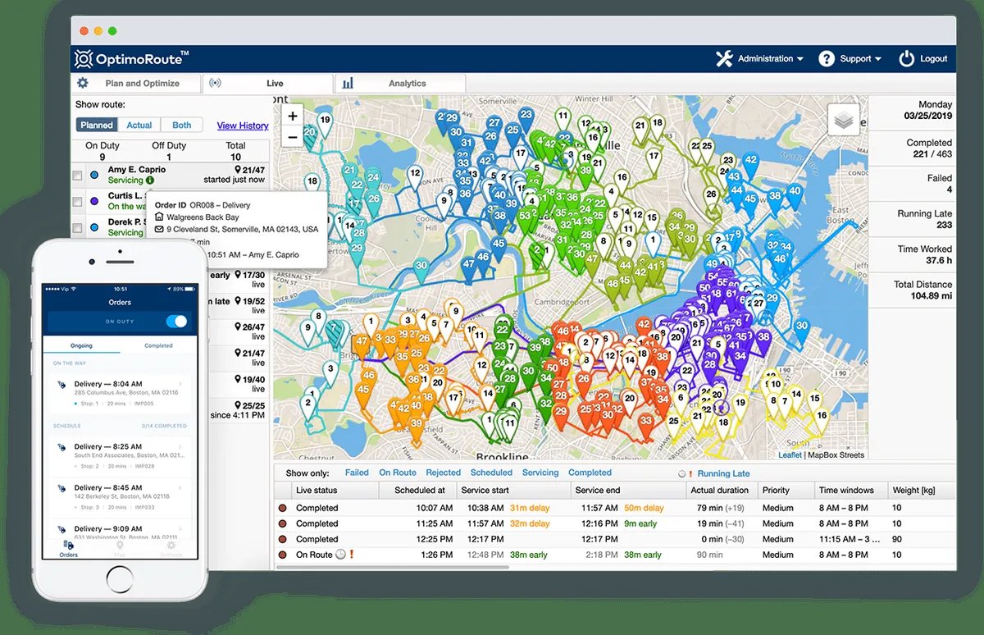Open the map layers selector

click(844, 121)
